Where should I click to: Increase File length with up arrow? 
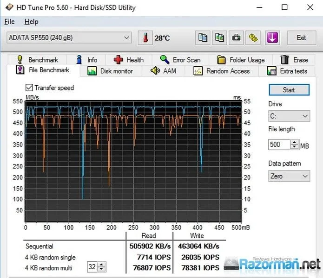tap(294, 142)
